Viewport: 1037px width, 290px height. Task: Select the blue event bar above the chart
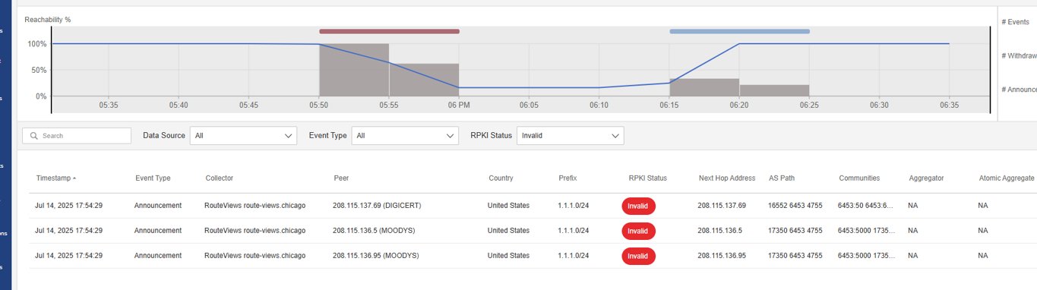tap(739, 31)
